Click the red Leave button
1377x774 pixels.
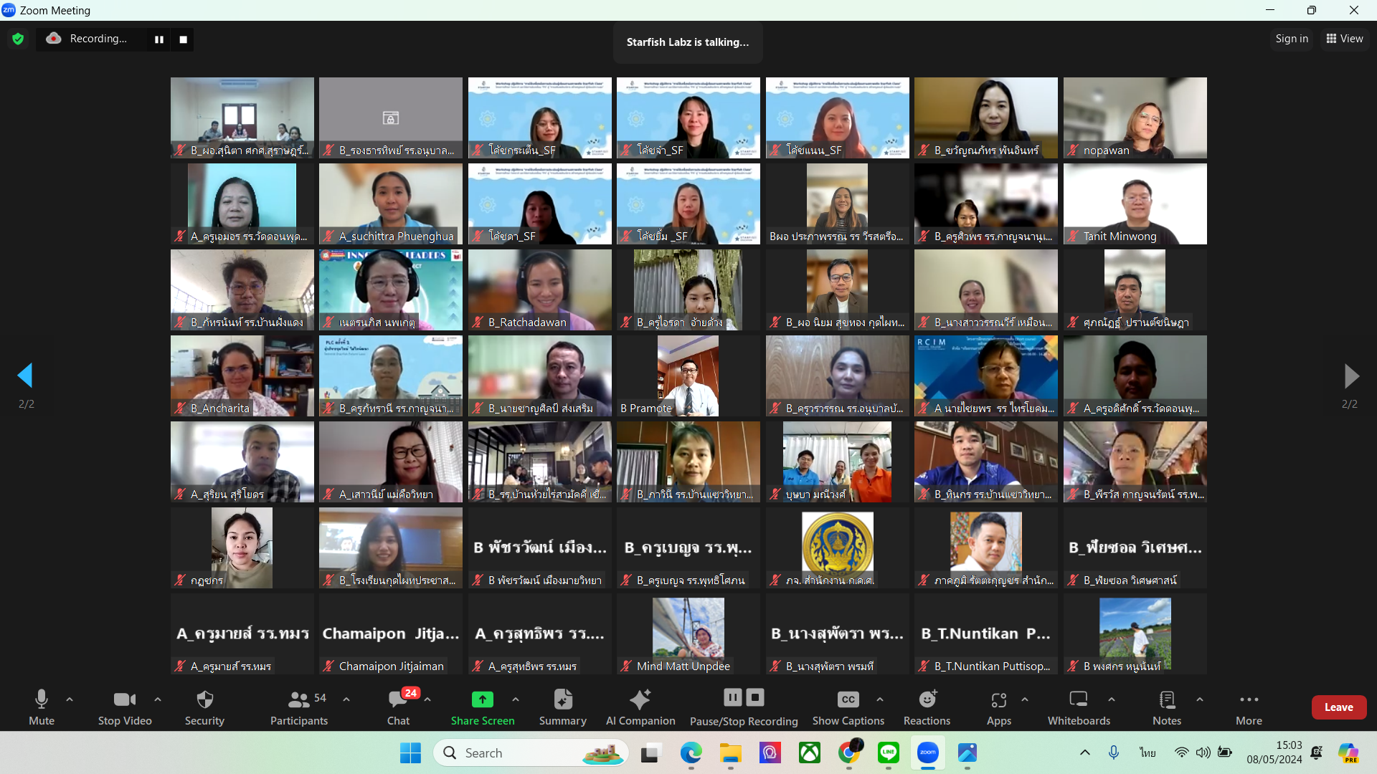[x=1338, y=707]
